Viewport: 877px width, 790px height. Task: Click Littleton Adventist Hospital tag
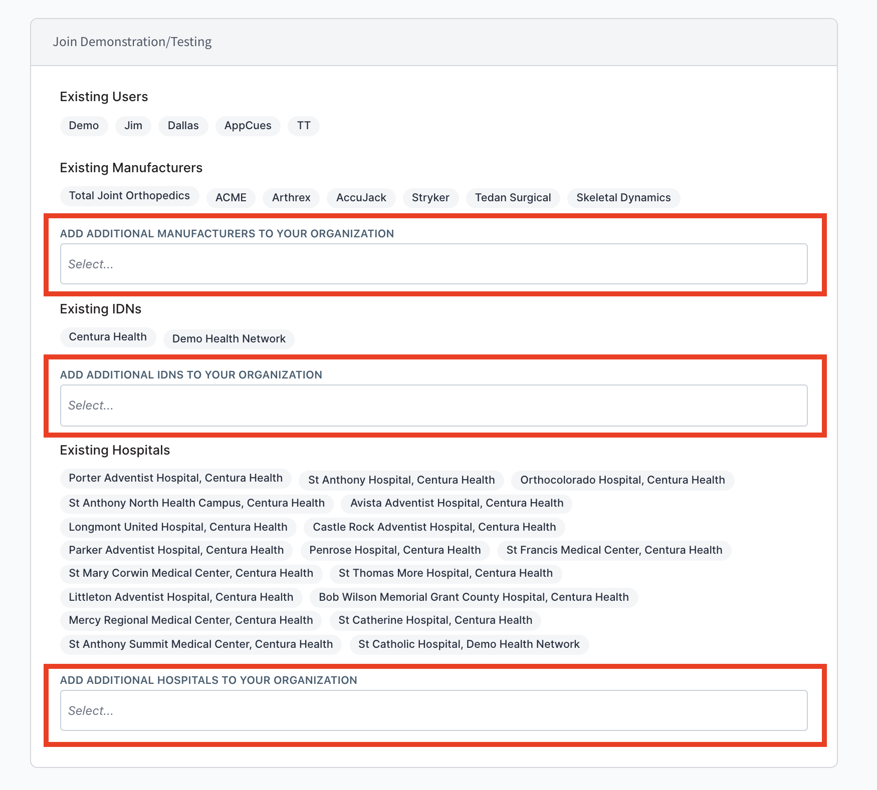(x=181, y=597)
